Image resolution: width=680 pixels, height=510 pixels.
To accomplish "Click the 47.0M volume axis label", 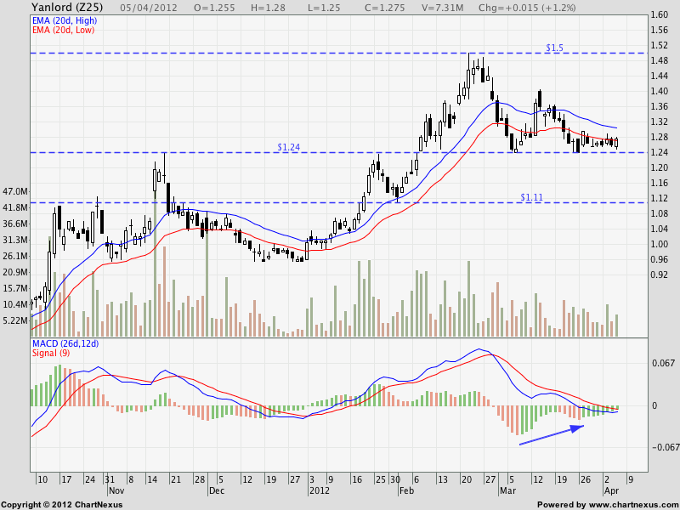I will 16,192.
